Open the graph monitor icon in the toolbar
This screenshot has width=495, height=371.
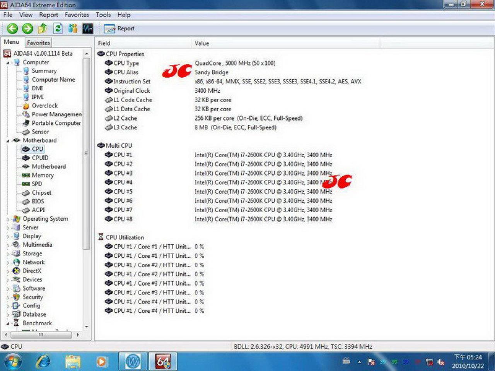(88, 28)
